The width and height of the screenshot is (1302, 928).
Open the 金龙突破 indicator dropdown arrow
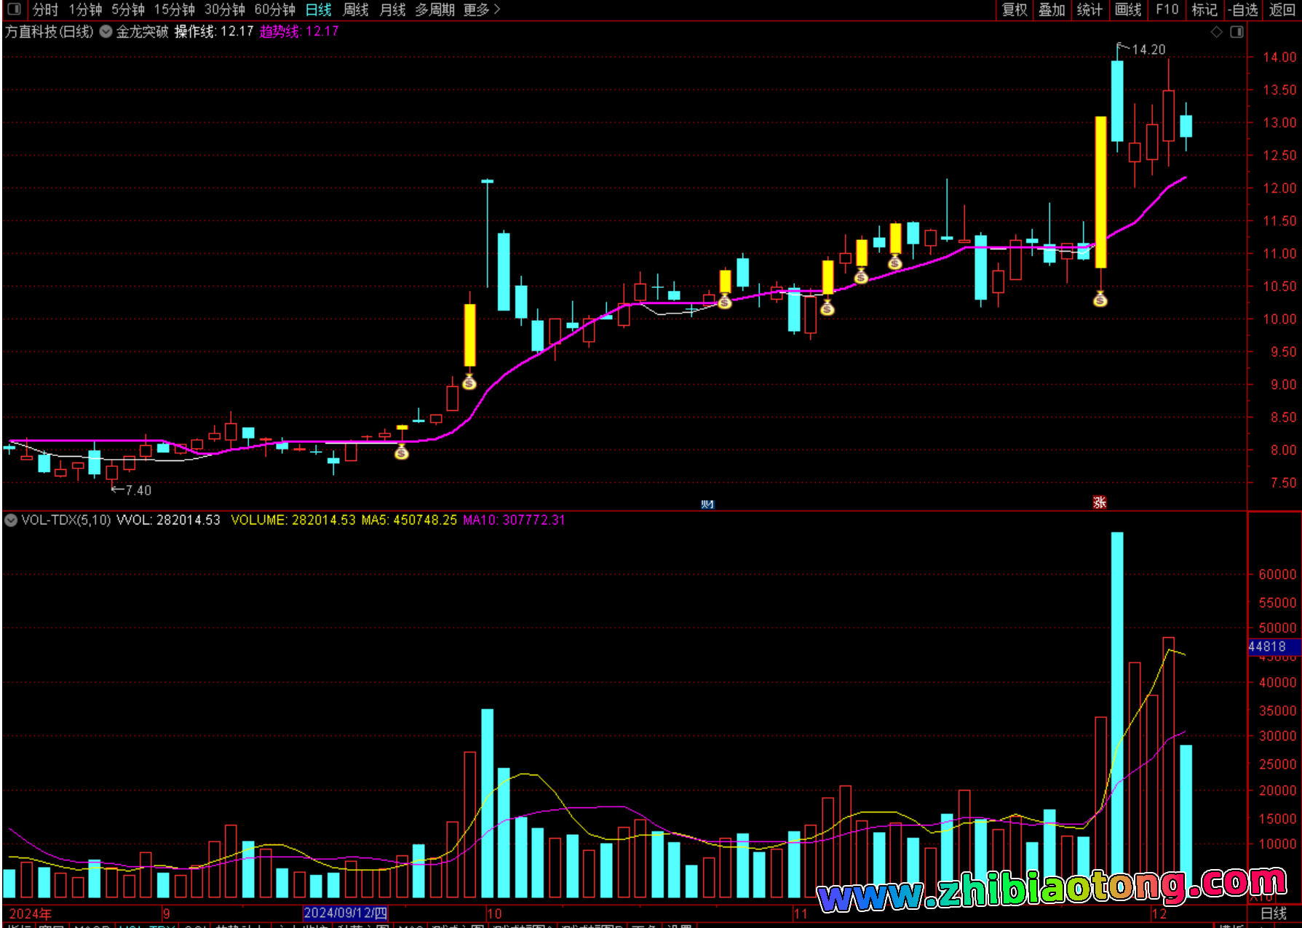coord(106,32)
